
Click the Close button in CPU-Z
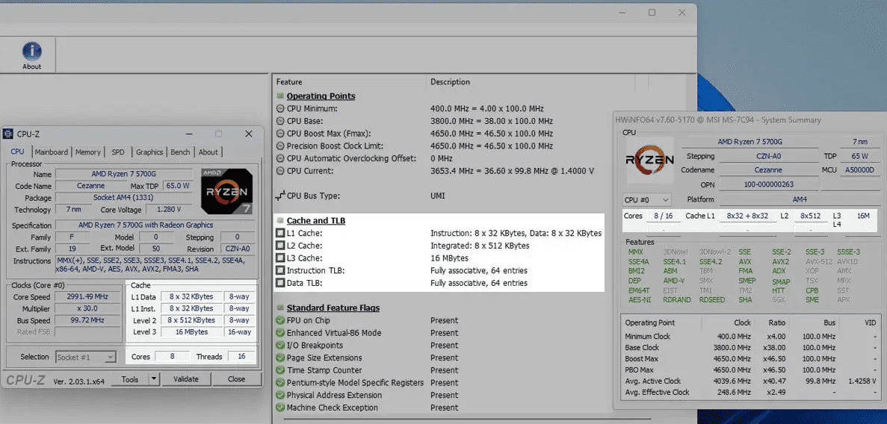coord(236,379)
